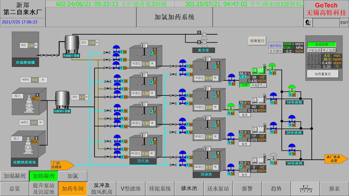Switch to the 加氯 tab
349x196 pixels.
[x=73, y=176]
